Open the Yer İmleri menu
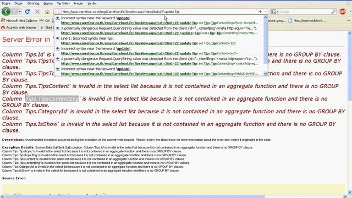Screen dimensions: 352x198 click(63, 3)
